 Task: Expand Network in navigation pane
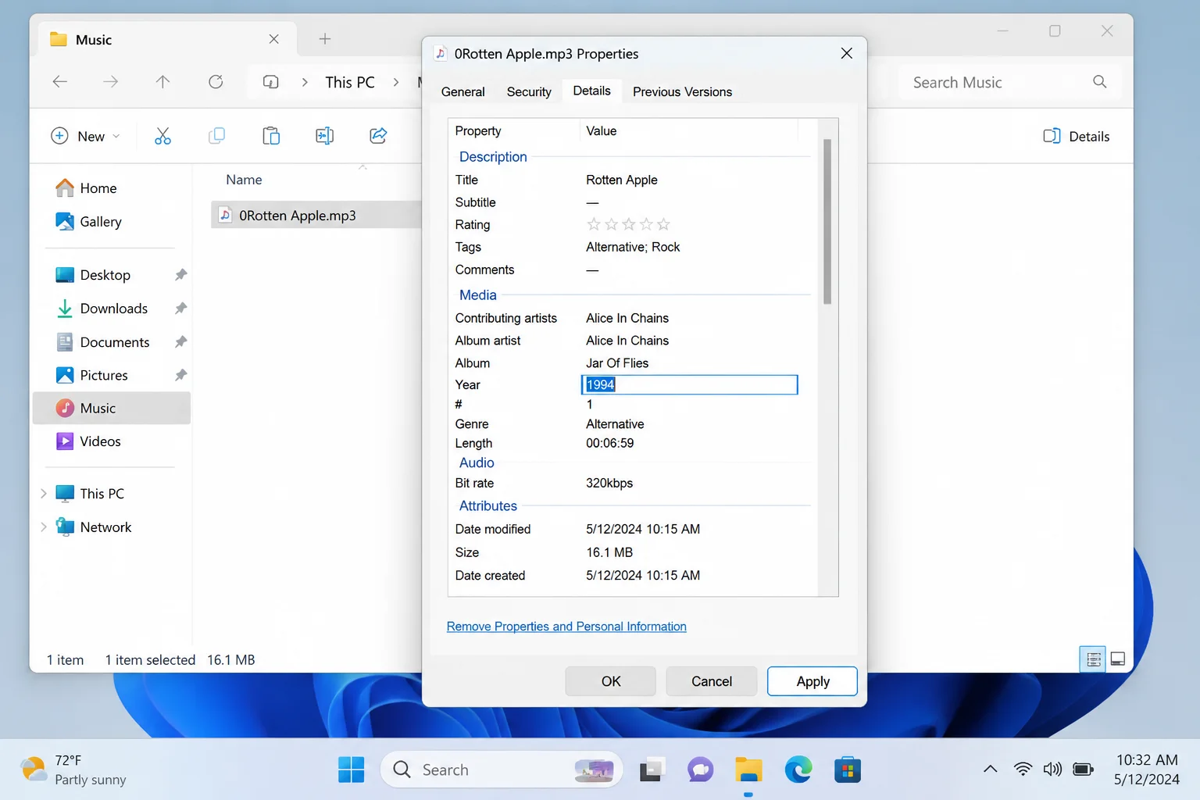[44, 527]
